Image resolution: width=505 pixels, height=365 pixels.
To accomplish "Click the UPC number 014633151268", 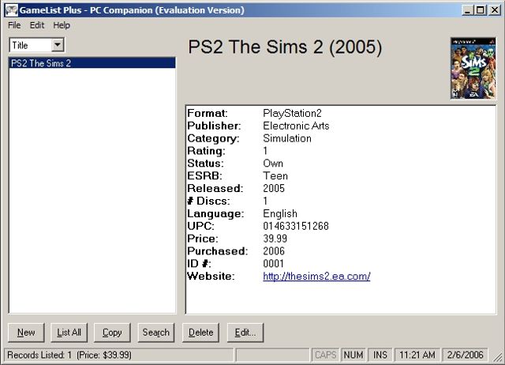I will (x=296, y=226).
